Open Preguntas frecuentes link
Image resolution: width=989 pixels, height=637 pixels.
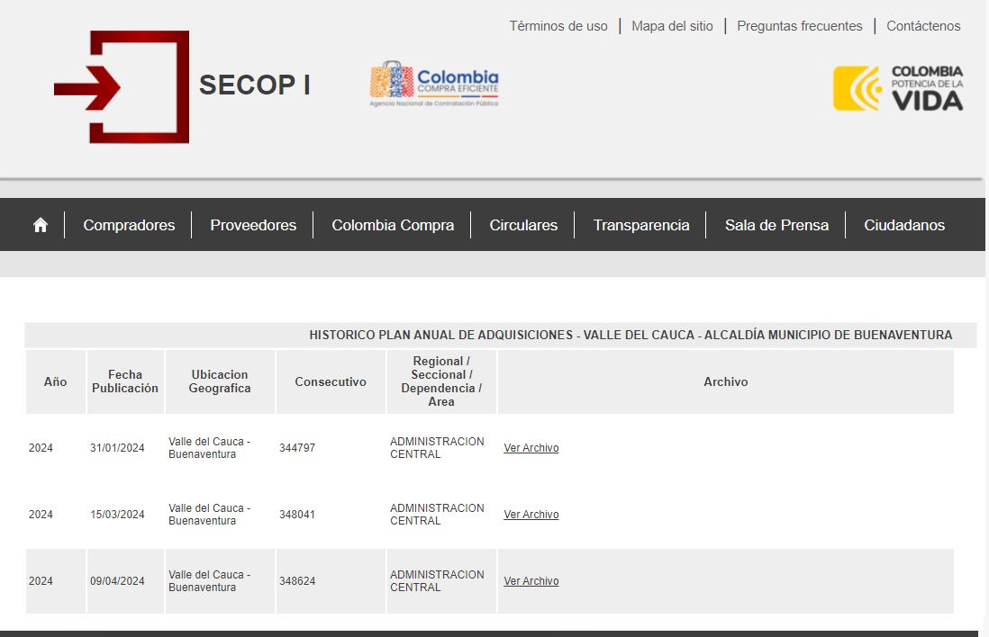(799, 26)
